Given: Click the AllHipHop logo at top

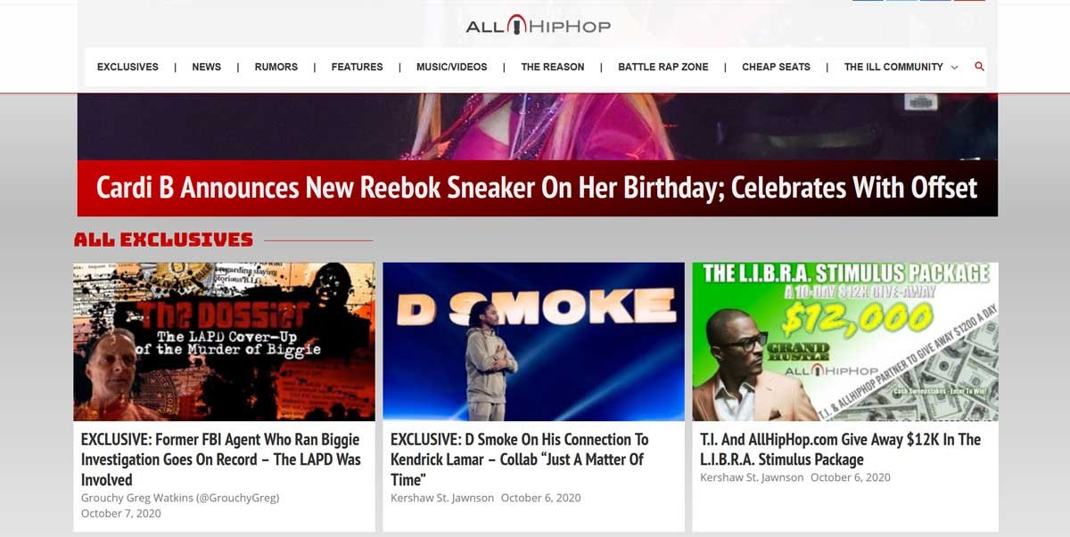Looking at the screenshot, I should tap(539, 26).
